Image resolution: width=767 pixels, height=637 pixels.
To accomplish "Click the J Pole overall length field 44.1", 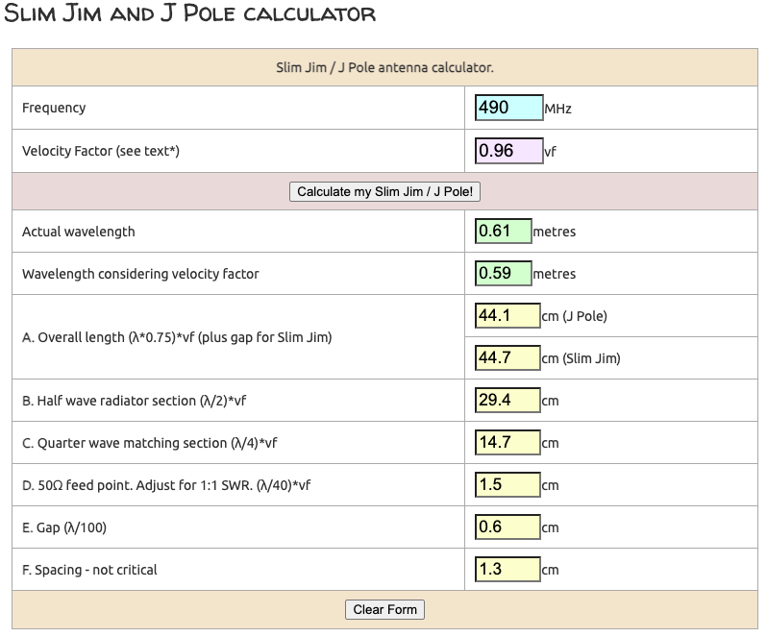I will point(507,315).
